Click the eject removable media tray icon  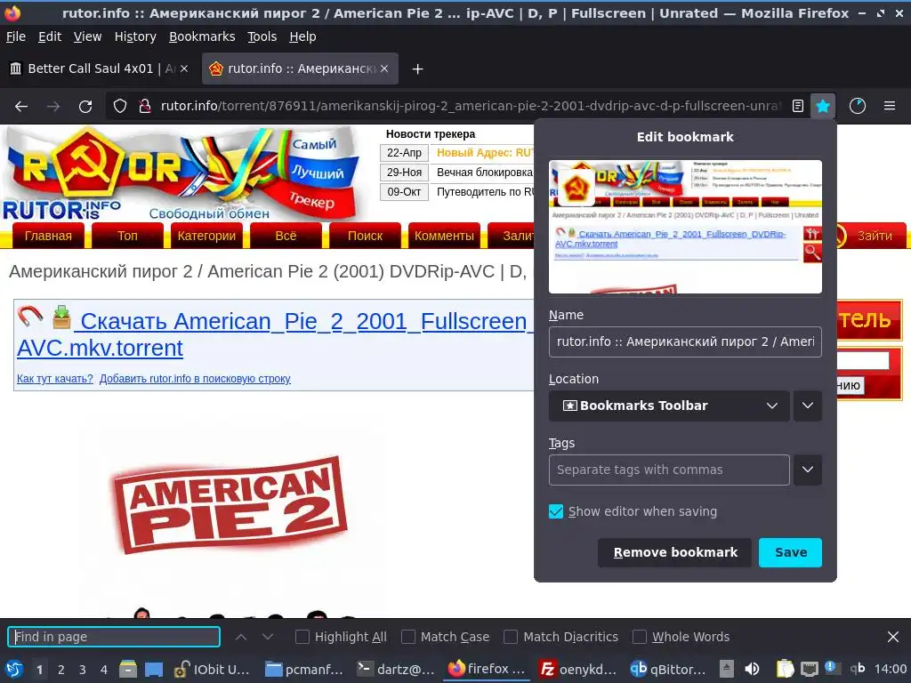click(x=726, y=670)
